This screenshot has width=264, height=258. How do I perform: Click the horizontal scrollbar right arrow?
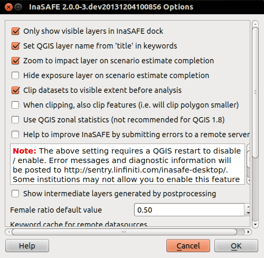coord(248,232)
